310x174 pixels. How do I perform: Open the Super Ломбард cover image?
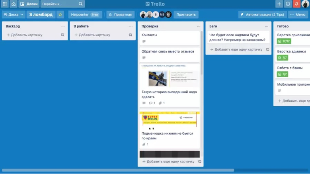click(170, 120)
